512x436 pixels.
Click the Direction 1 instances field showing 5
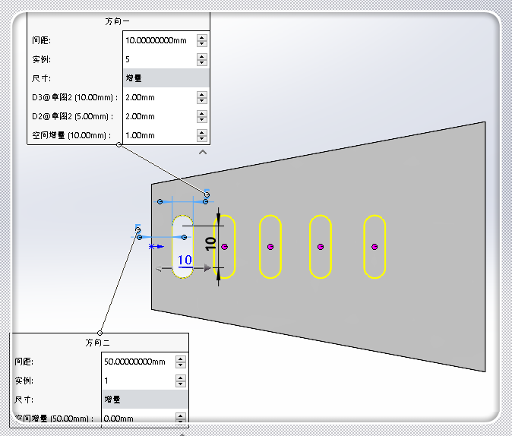(x=160, y=59)
